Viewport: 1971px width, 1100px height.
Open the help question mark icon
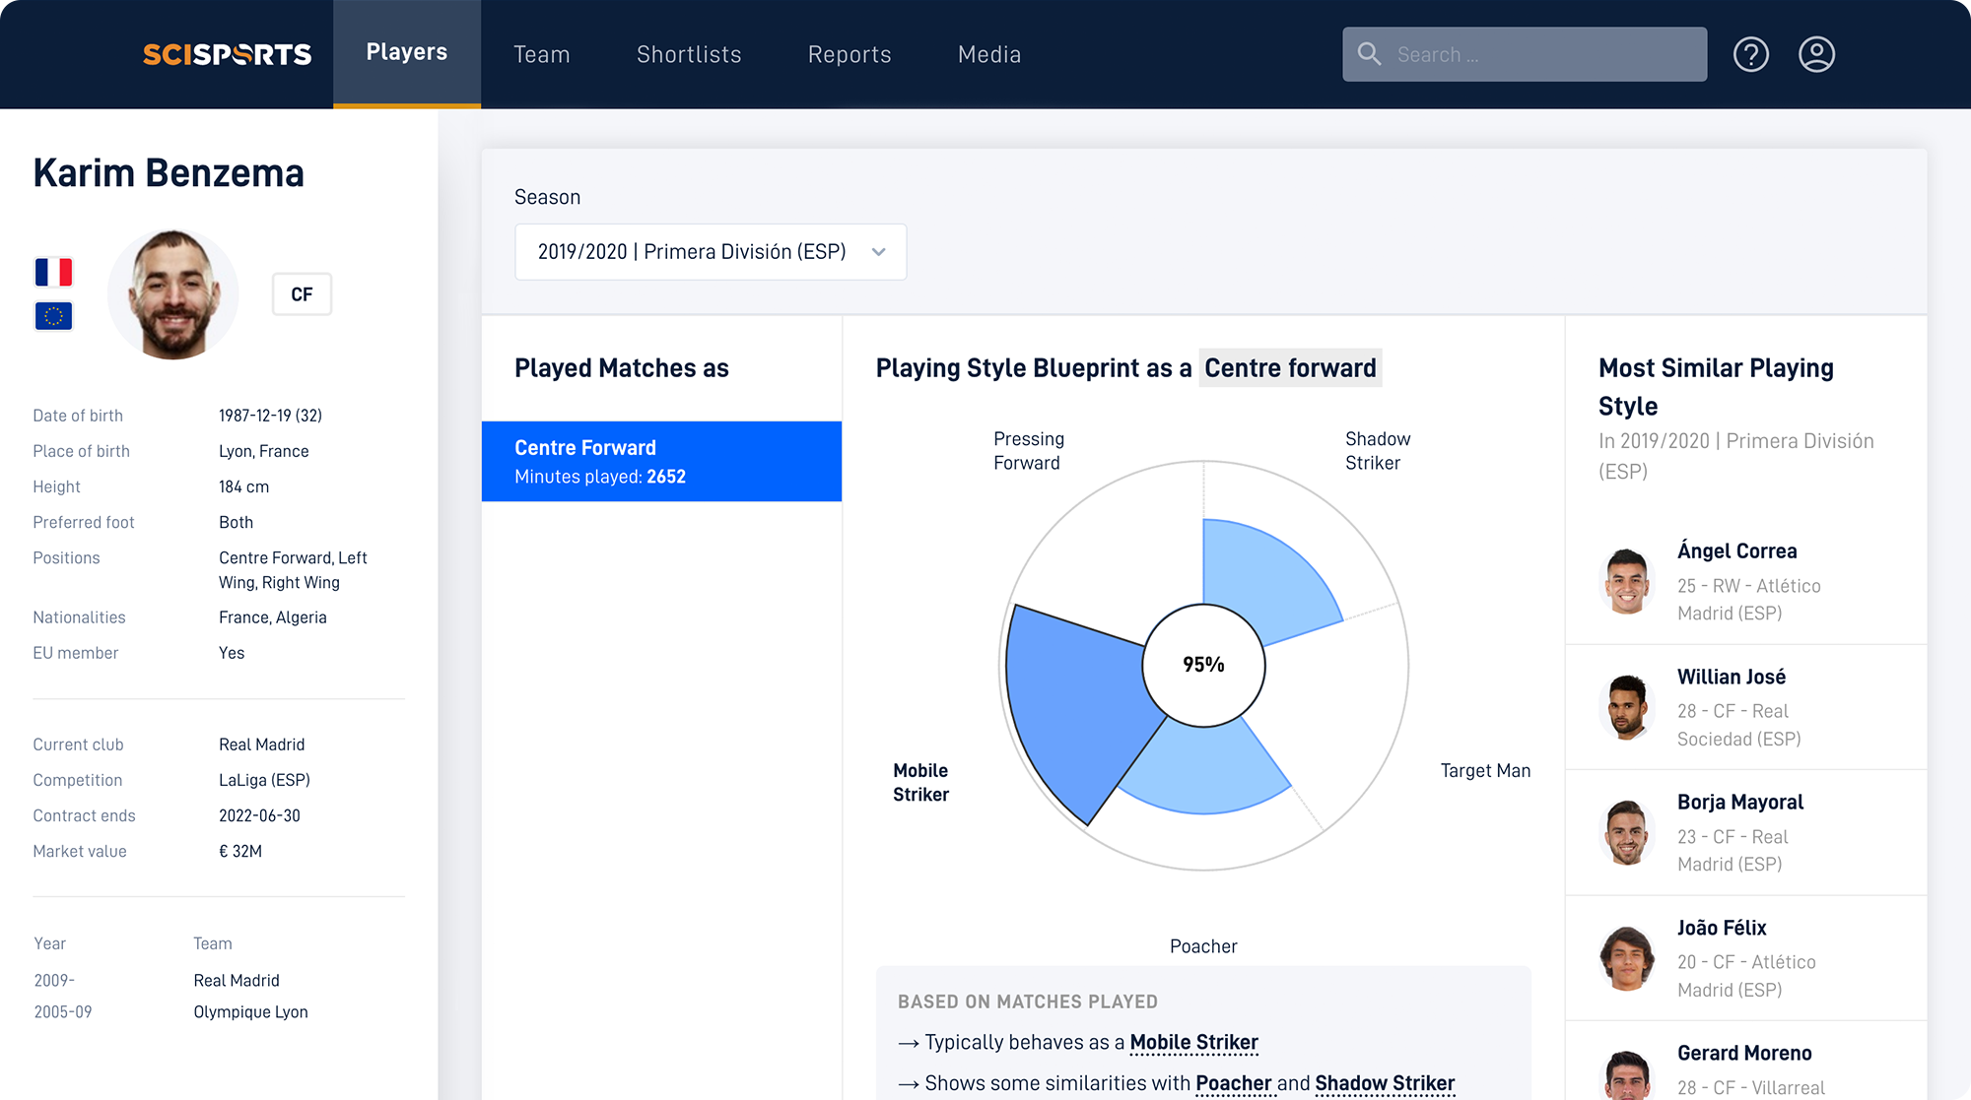click(x=1751, y=54)
